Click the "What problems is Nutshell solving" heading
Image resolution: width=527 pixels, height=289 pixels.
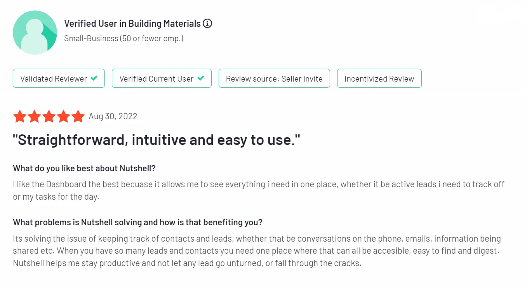[x=137, y=223]
